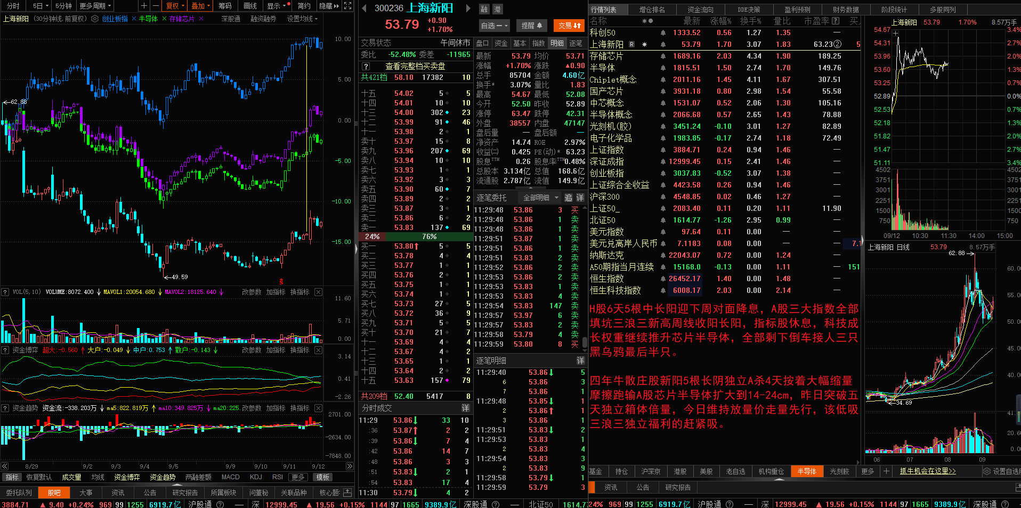Jump to latest date with double-right arrow
The width and height of the screenshot is (1021, 508).
(x=350, y=466)
